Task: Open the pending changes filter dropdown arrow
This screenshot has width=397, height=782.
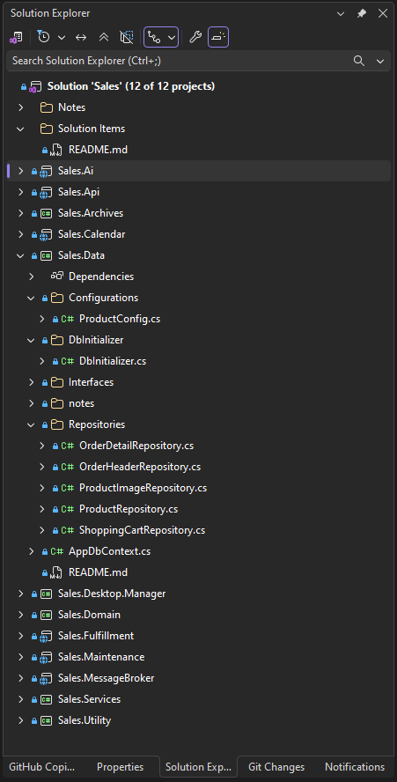Action: (x=62, y=37)
